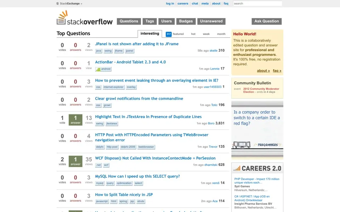Click the twebbrowser tag
The width and height of the screenshot is (340, 212).
coord(146,147)
